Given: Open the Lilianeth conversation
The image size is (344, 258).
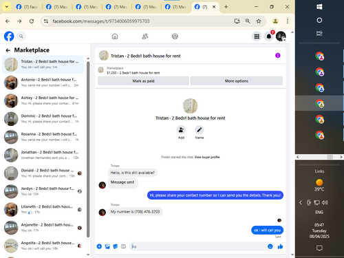Looking at the screenshot, I should coord(43,209).
